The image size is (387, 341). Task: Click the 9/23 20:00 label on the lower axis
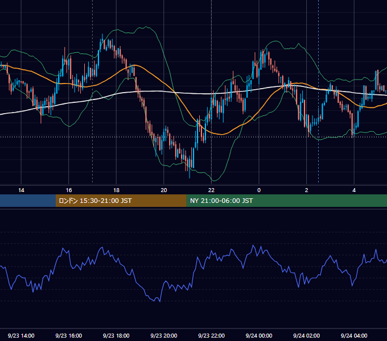point(164,335)
